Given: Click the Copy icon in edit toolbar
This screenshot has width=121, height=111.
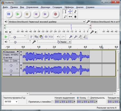Looking at the screenshot, I should tap(36, 37).
